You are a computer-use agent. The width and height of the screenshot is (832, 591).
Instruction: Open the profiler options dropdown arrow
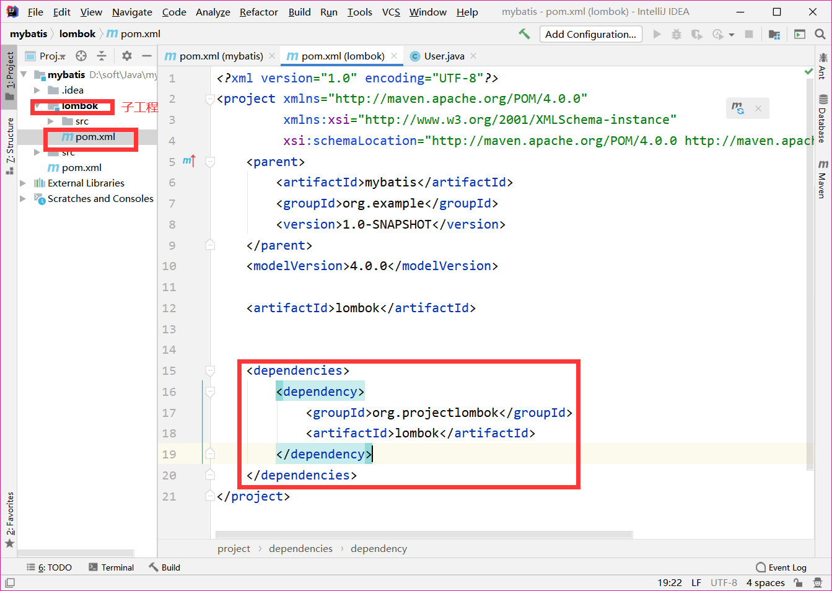coord(730,34)
